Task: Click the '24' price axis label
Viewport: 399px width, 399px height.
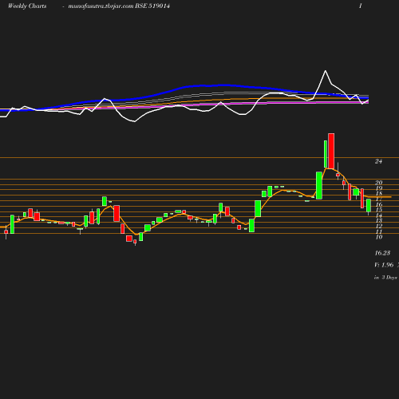Action: [x=378, y=161]
